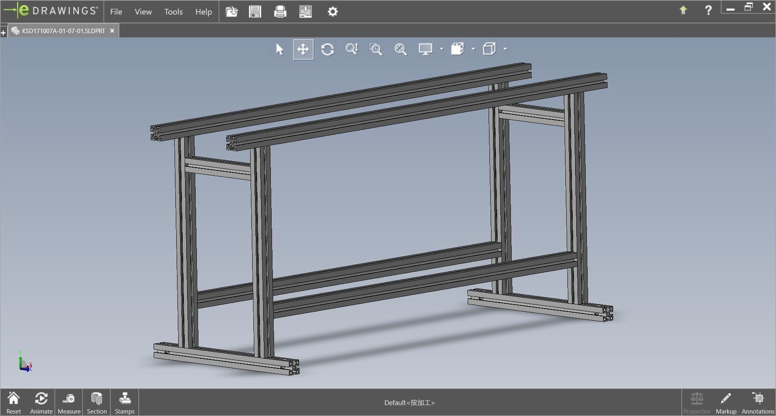The height and width of the screenshot is (416, 776).
Task: Open the Tools menu
Action: pos(173,12)
